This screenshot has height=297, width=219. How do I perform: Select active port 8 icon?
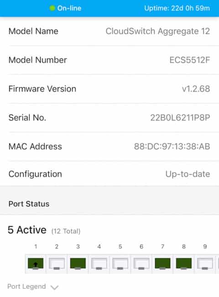pyautogui.click(x=184, y=264)
